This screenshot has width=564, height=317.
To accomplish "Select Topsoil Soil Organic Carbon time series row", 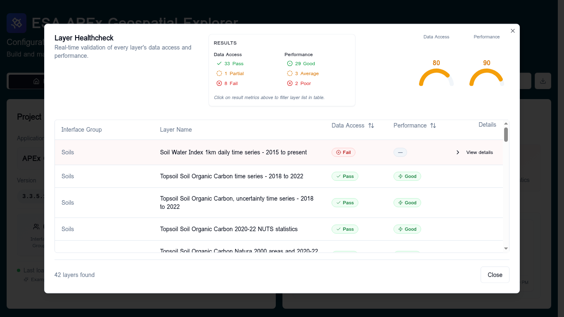I will (279, 176).
